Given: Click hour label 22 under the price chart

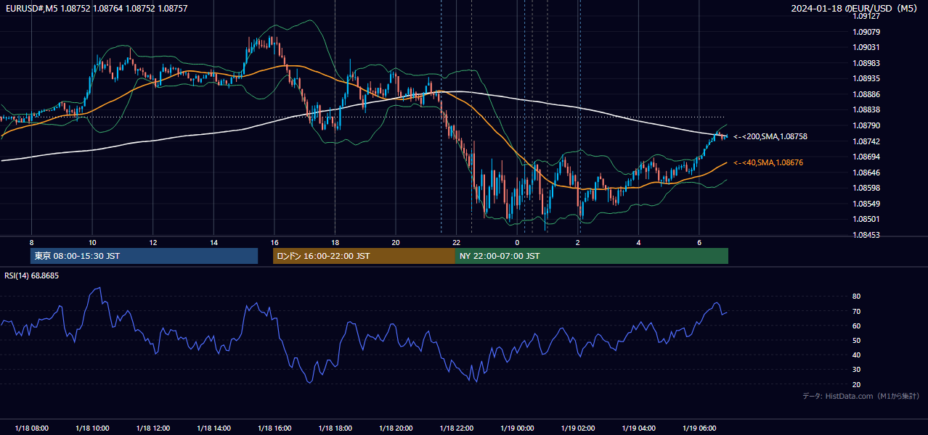Looking at the screenshot, I should click(x=456, y=242).
